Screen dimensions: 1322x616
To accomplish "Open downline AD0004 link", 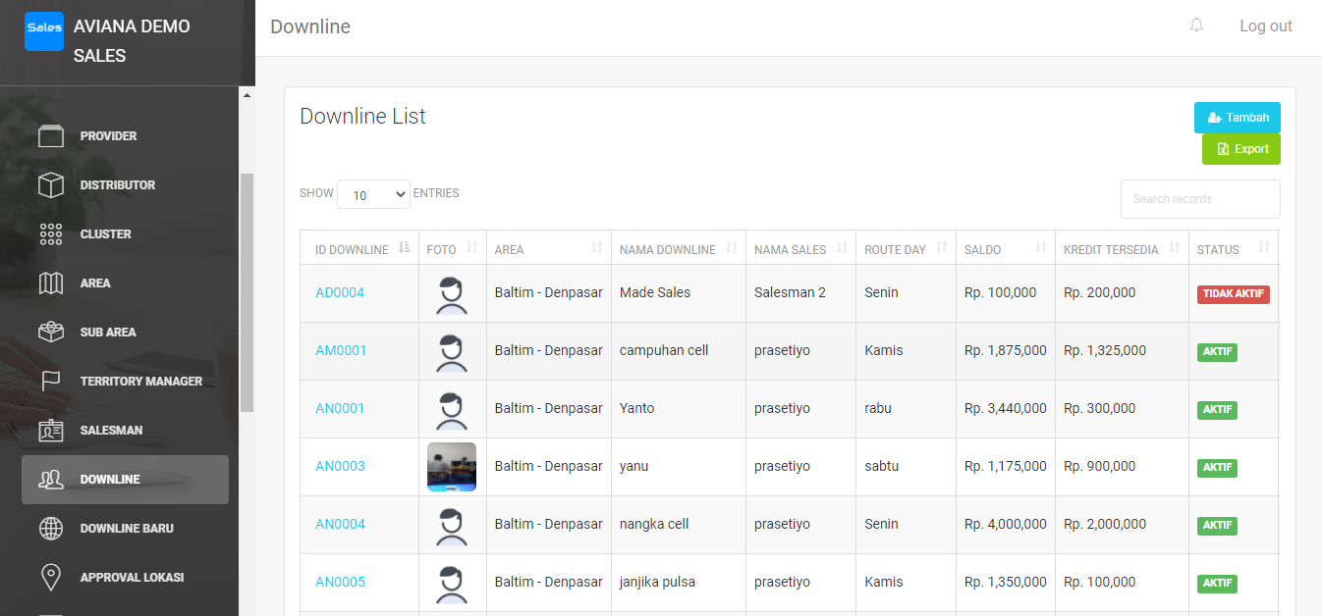I will [x=340, y=292].
